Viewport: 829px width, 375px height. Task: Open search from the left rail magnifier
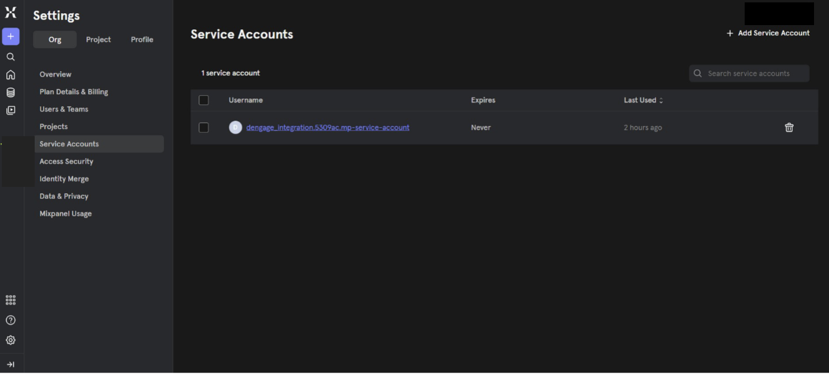[x=11, y=57]
